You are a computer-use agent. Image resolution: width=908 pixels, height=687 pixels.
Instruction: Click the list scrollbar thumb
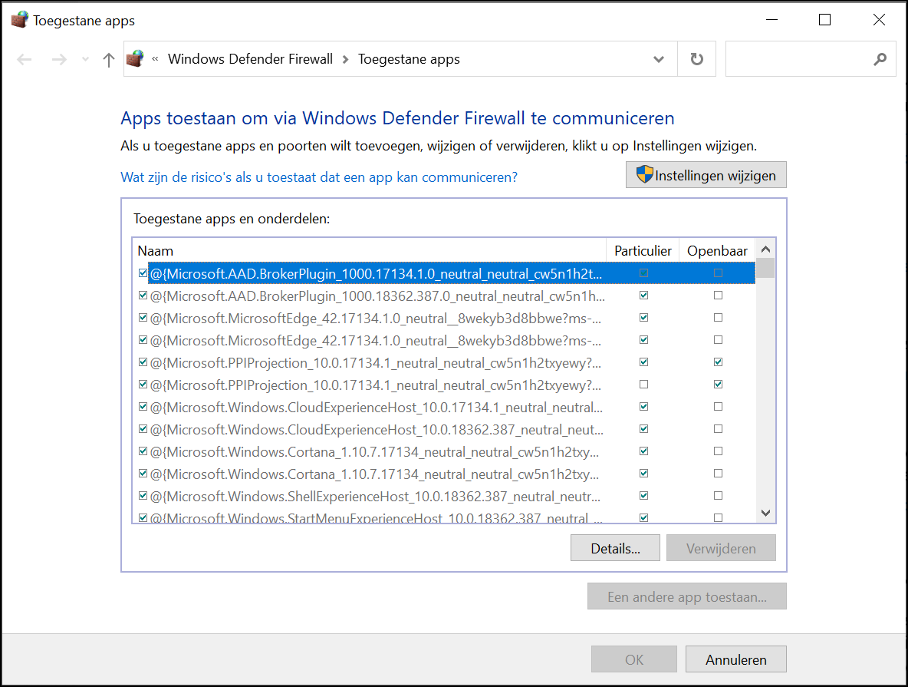pyautogui.click(x=765, y=269)
